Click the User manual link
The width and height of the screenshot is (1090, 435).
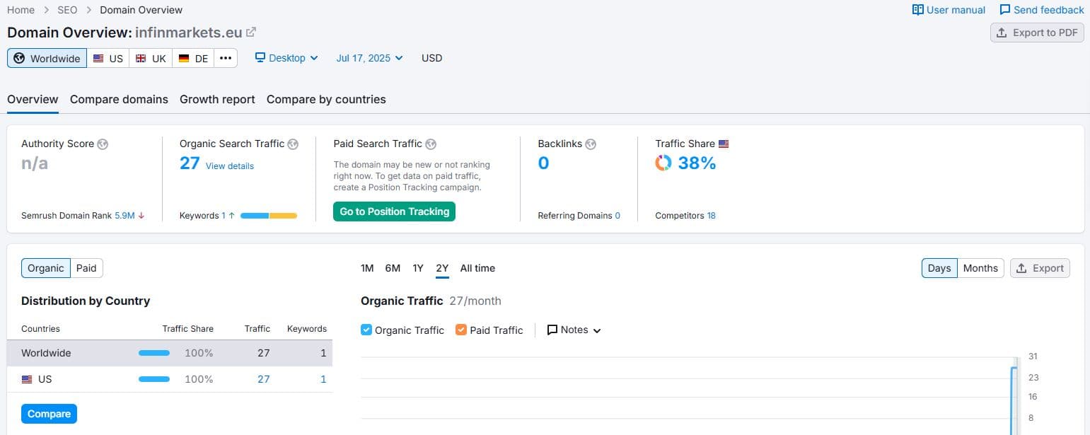949,10
